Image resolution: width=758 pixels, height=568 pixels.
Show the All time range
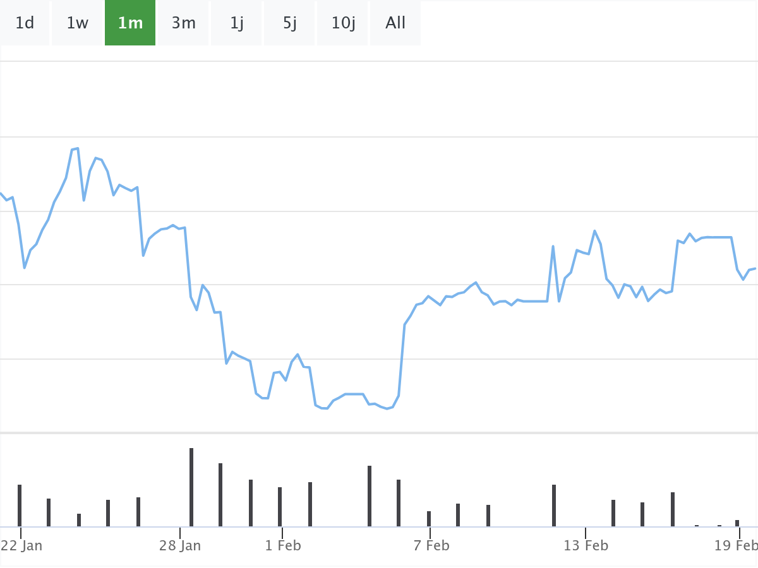click(x=395, y=23)
